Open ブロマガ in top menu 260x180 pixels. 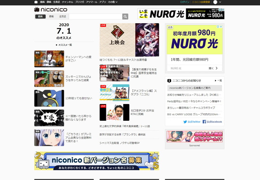coord(80,2)
